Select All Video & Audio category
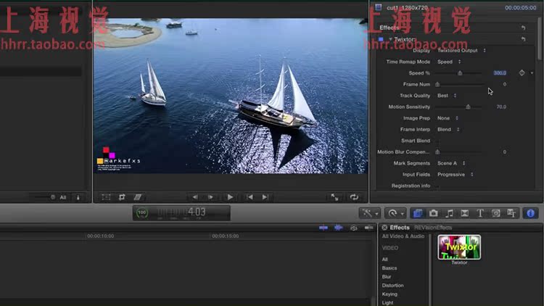The height and width of the screenshot is (306, 544). [403, 236]
